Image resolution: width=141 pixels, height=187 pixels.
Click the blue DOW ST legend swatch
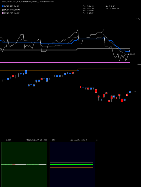tap(3, 6)
